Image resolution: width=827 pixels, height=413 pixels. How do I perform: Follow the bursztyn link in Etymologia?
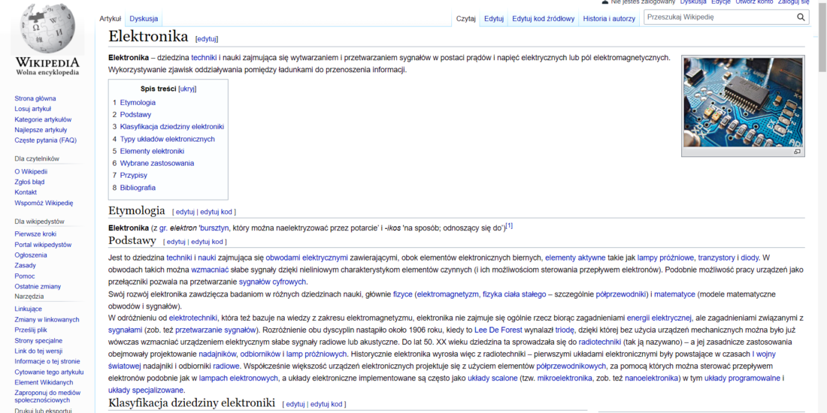click(x=215, y=228)
